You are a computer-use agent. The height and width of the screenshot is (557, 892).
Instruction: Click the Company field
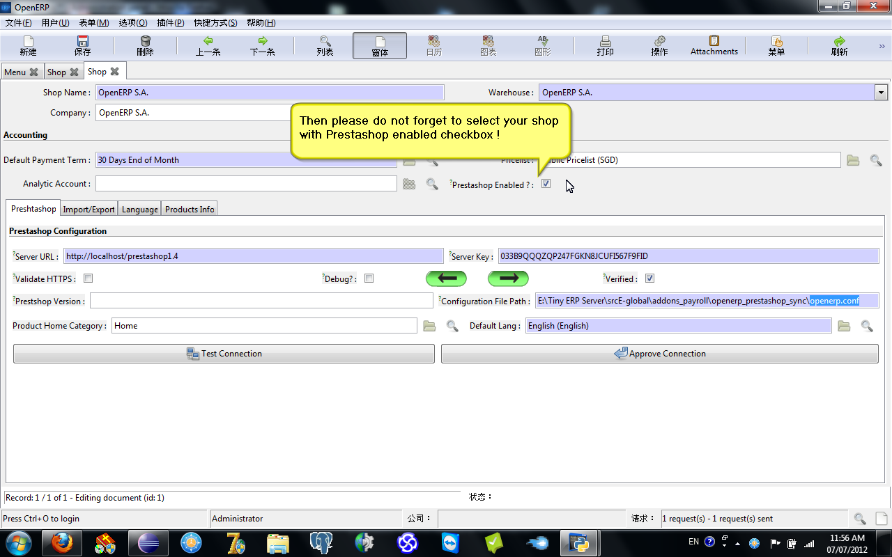tap(193, 112)
